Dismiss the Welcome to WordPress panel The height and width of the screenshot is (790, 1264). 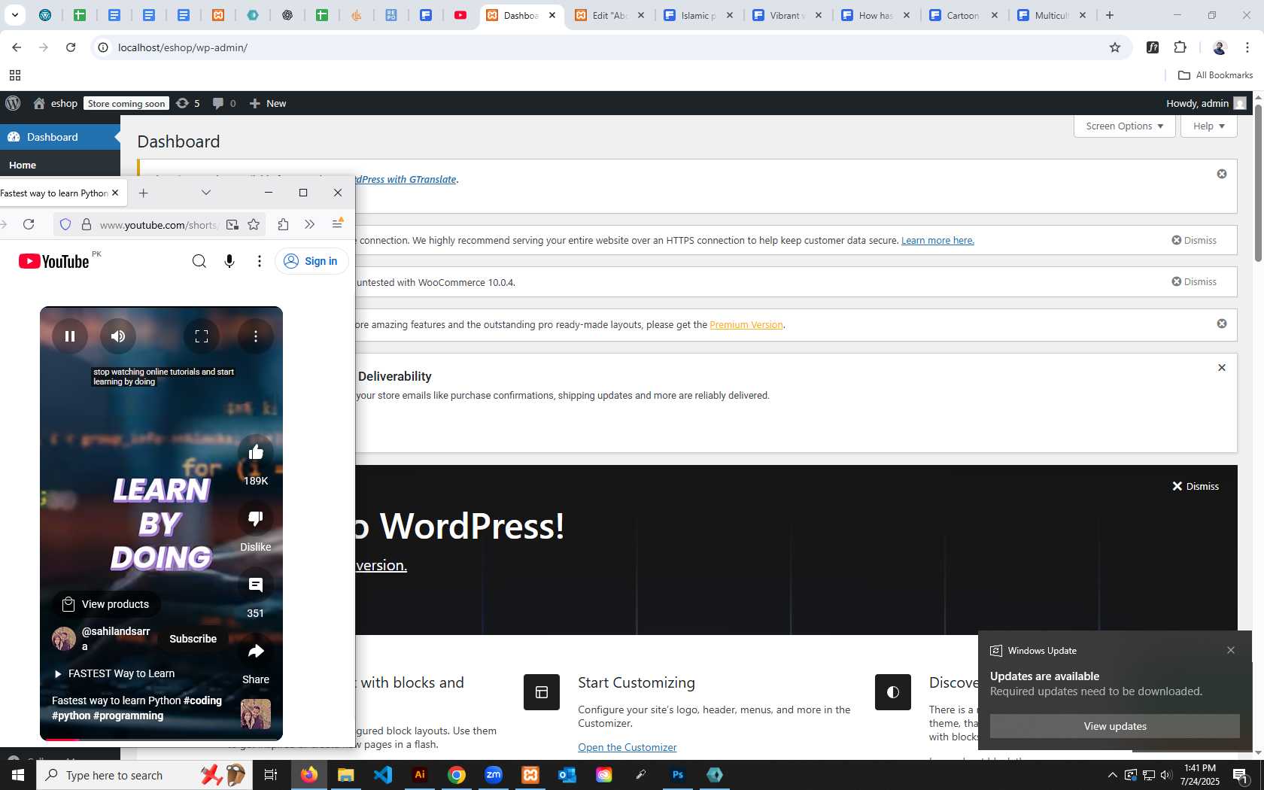pos(1196,486)
